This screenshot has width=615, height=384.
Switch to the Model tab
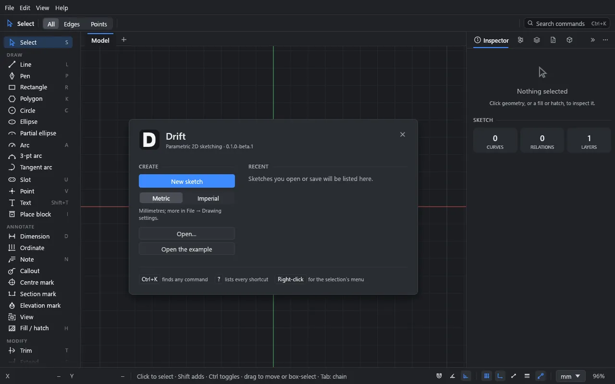(x=100, y=40)
